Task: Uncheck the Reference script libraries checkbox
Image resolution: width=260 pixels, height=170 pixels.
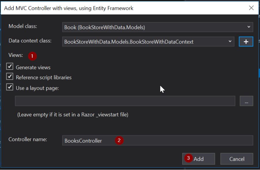Action: pos(10,77)
